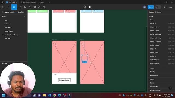Select the Hand tool
The width and height of the screenshot is (175, 98).
tap(39, 7)
